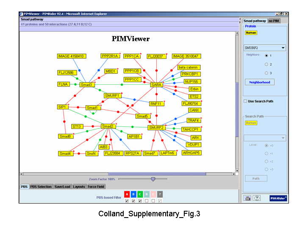Select the SARA protein node
This screenshot has height=229, width=305.
point(156,85)
